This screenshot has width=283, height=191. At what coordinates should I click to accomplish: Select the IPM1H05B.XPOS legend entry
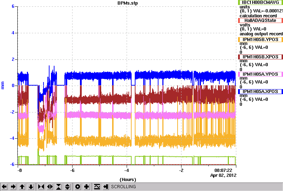pyautogui.click(x=260, y=57)
